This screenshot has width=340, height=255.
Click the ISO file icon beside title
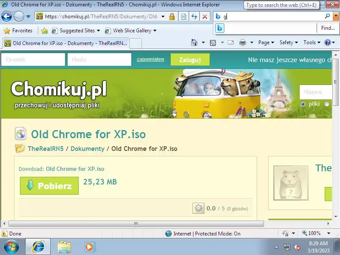tap(20, 133)
